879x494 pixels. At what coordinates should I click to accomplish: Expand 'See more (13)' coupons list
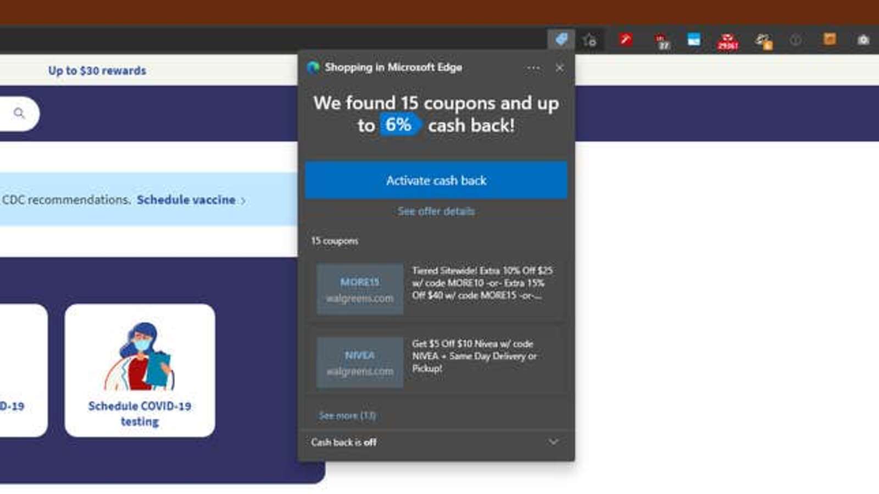tap(347, 416)
